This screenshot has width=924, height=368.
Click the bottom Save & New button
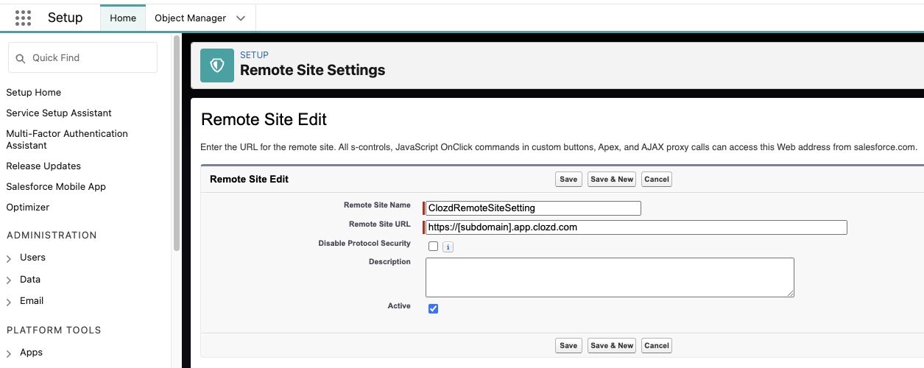(x=612, y=345)
